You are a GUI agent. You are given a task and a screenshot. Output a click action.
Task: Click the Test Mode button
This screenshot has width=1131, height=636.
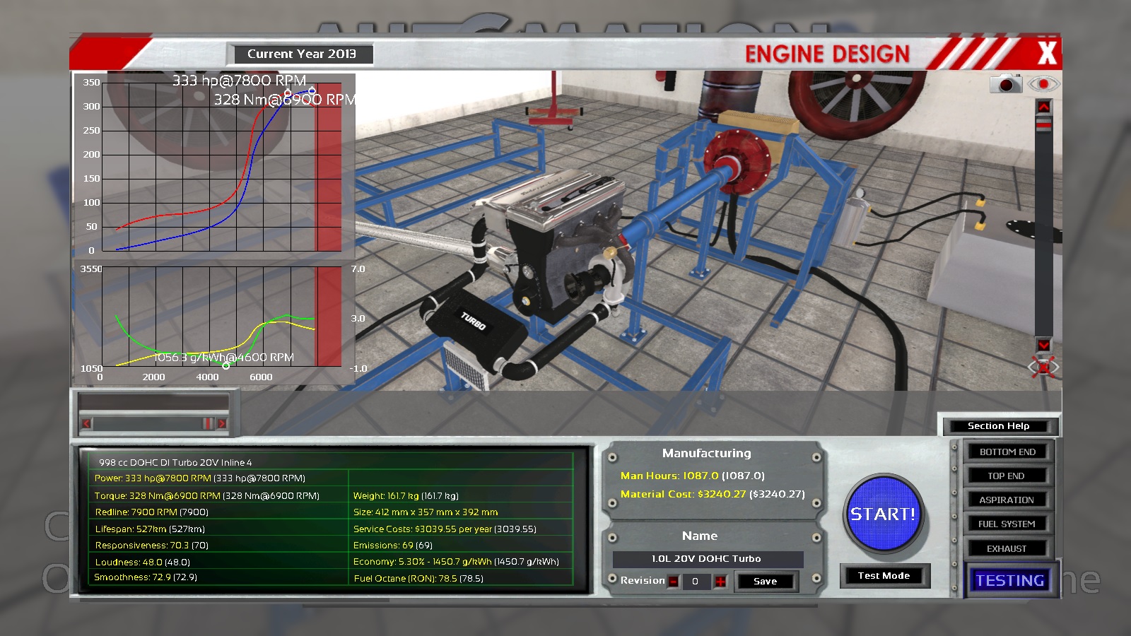pos(884,576)
